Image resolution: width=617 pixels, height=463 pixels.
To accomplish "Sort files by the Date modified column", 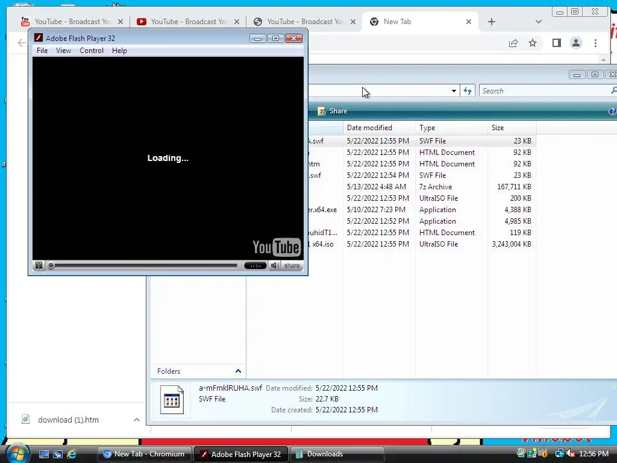I will click(x=379, y=128).
